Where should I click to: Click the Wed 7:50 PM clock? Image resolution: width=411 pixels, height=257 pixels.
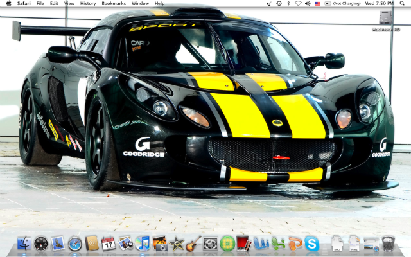[x=379, y=3]
